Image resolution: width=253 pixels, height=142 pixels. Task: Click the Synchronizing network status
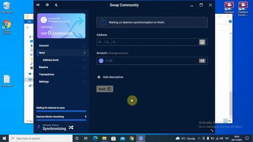[x=54, y=129]
